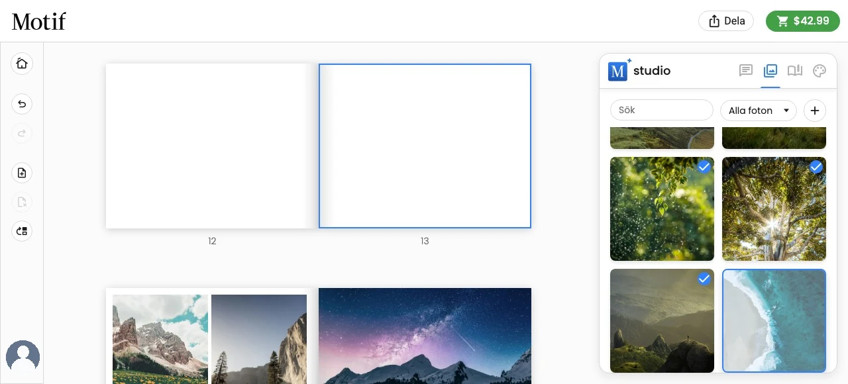This screenshot has height=384, width=848.
Task: Select the rocky mountain meadow photo on the page
Action: [160, 339]
